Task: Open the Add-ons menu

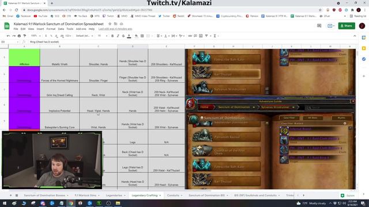Action: click(x=81, y=29)
